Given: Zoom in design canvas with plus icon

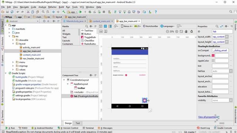Looking at the screenshot, I should [x=177, y=31].
